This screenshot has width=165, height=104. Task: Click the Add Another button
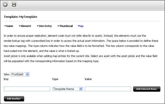click(x=14, y=99)
